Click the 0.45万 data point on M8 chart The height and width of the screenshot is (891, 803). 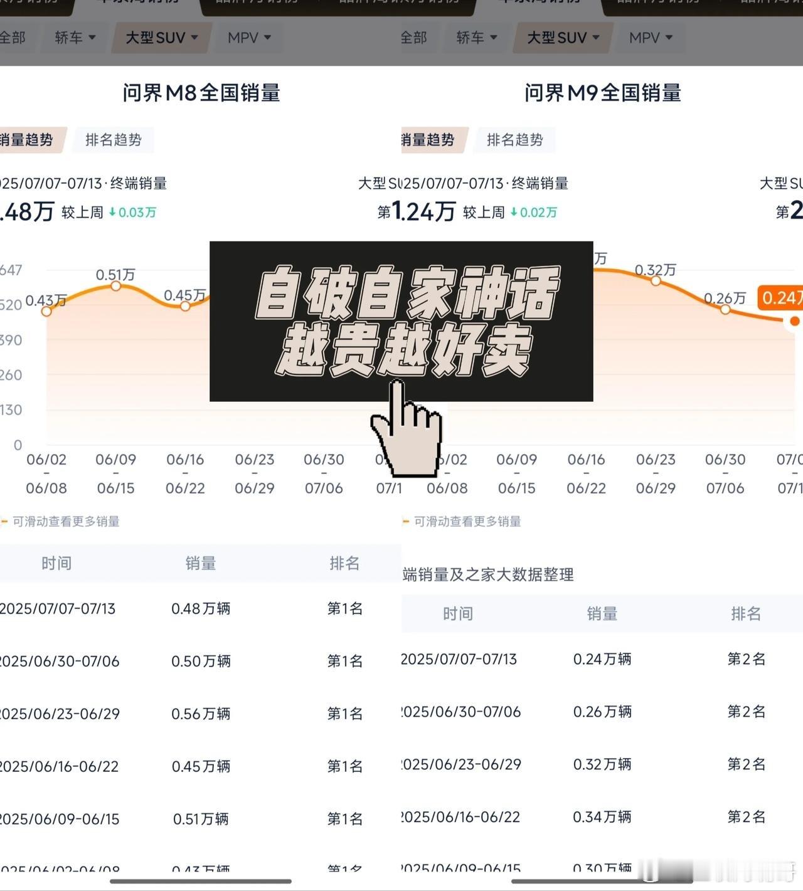[185, 306]
